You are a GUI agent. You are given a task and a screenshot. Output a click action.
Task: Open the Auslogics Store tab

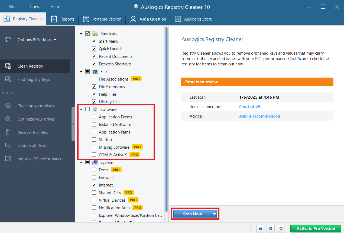coord(193,19)
